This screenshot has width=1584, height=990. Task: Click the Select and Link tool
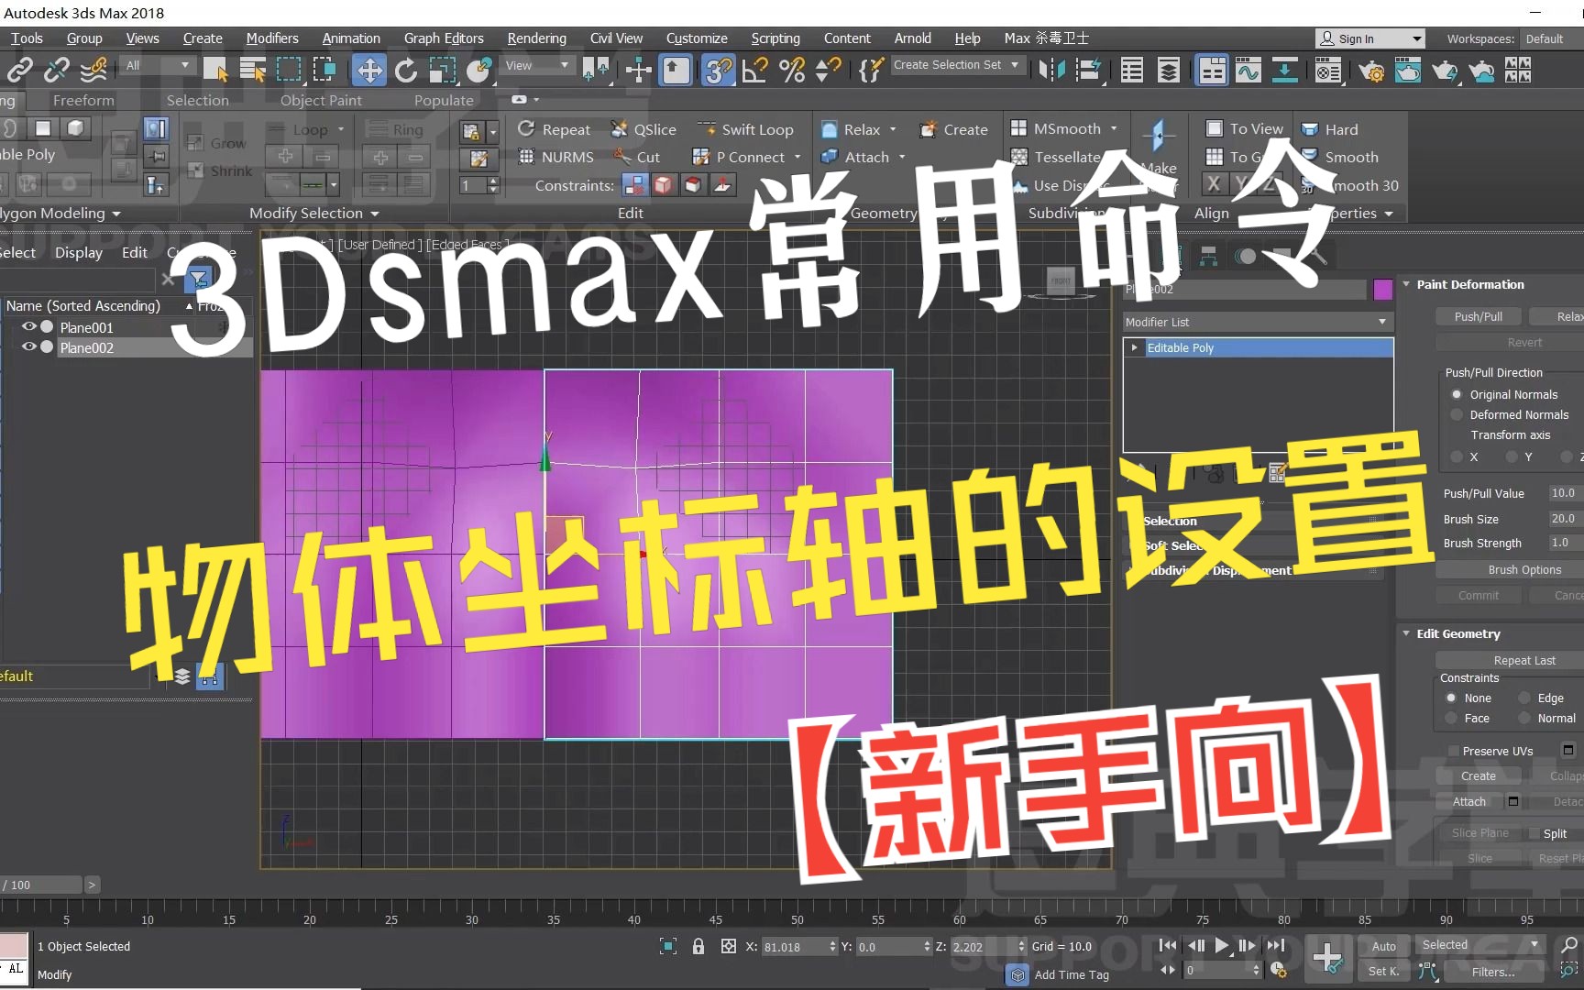(19, 70)
